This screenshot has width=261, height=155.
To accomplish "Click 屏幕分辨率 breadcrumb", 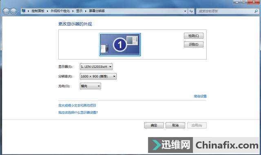I will (x=97, y=11).
